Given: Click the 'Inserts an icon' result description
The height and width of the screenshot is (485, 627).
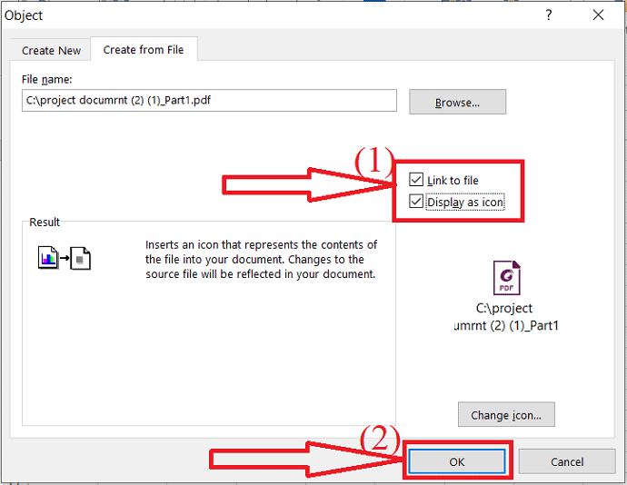Looking at the screenshot, I should click(261, 259).
